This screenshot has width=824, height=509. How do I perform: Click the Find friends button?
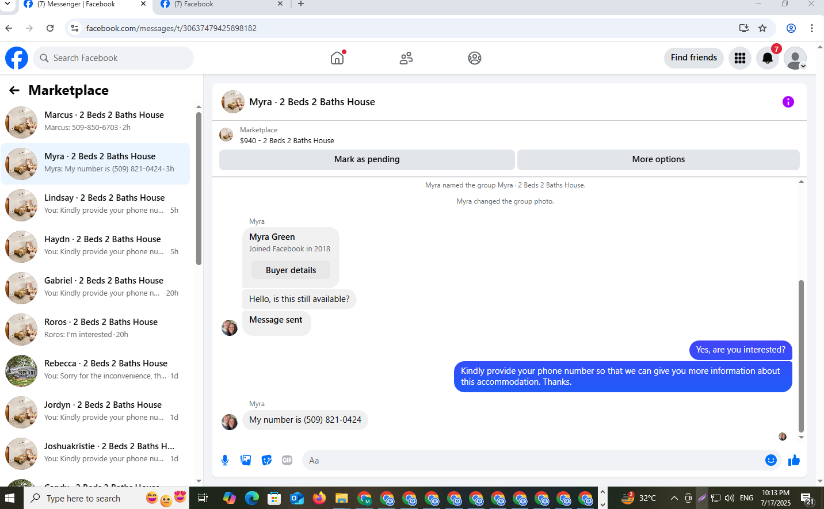click(694, 58)
